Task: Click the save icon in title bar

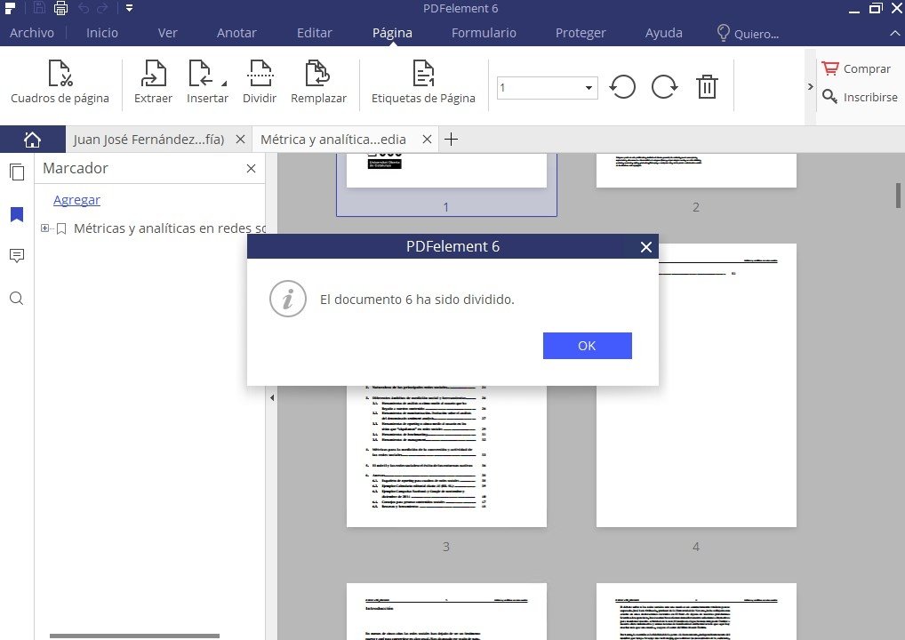Action: click(x=39, y=7)
